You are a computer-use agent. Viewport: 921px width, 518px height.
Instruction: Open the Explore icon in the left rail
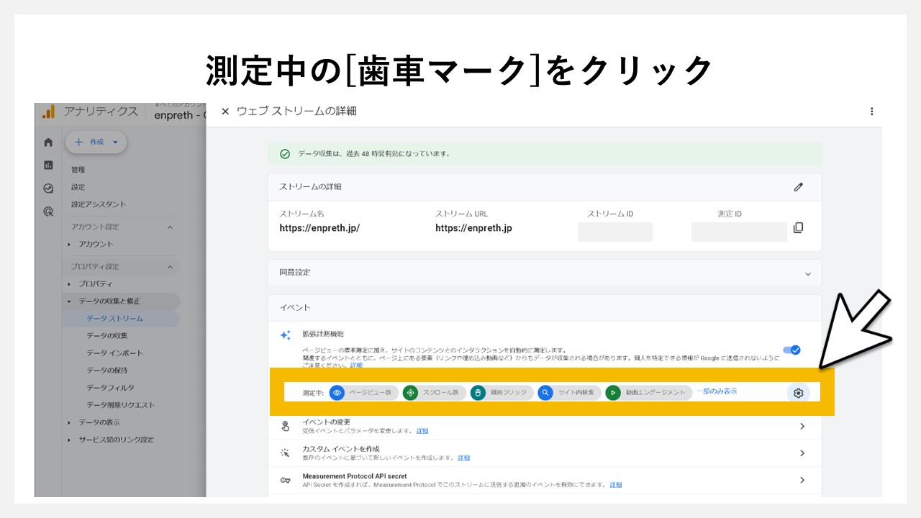tap(47, 188)
